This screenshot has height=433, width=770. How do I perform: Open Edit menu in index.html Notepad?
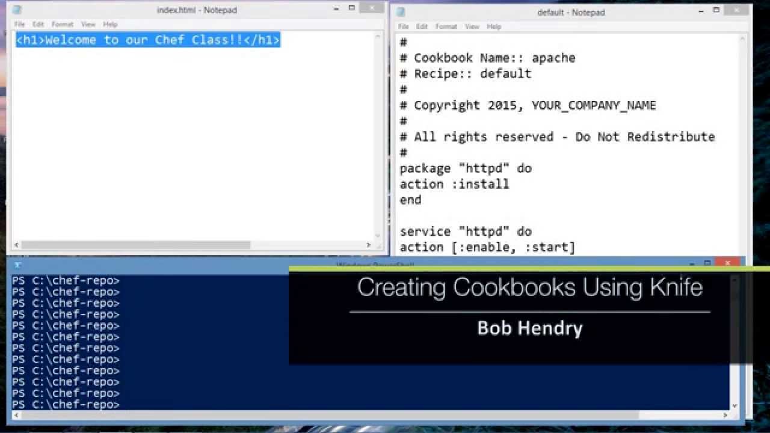point(38,24)
